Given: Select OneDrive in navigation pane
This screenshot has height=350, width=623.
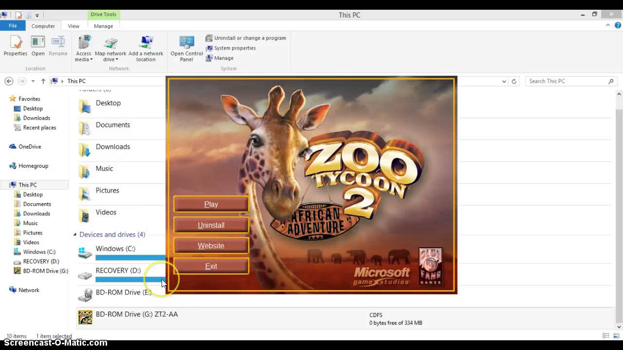Looking at the screenshot, I should click(x=30, y=146).
